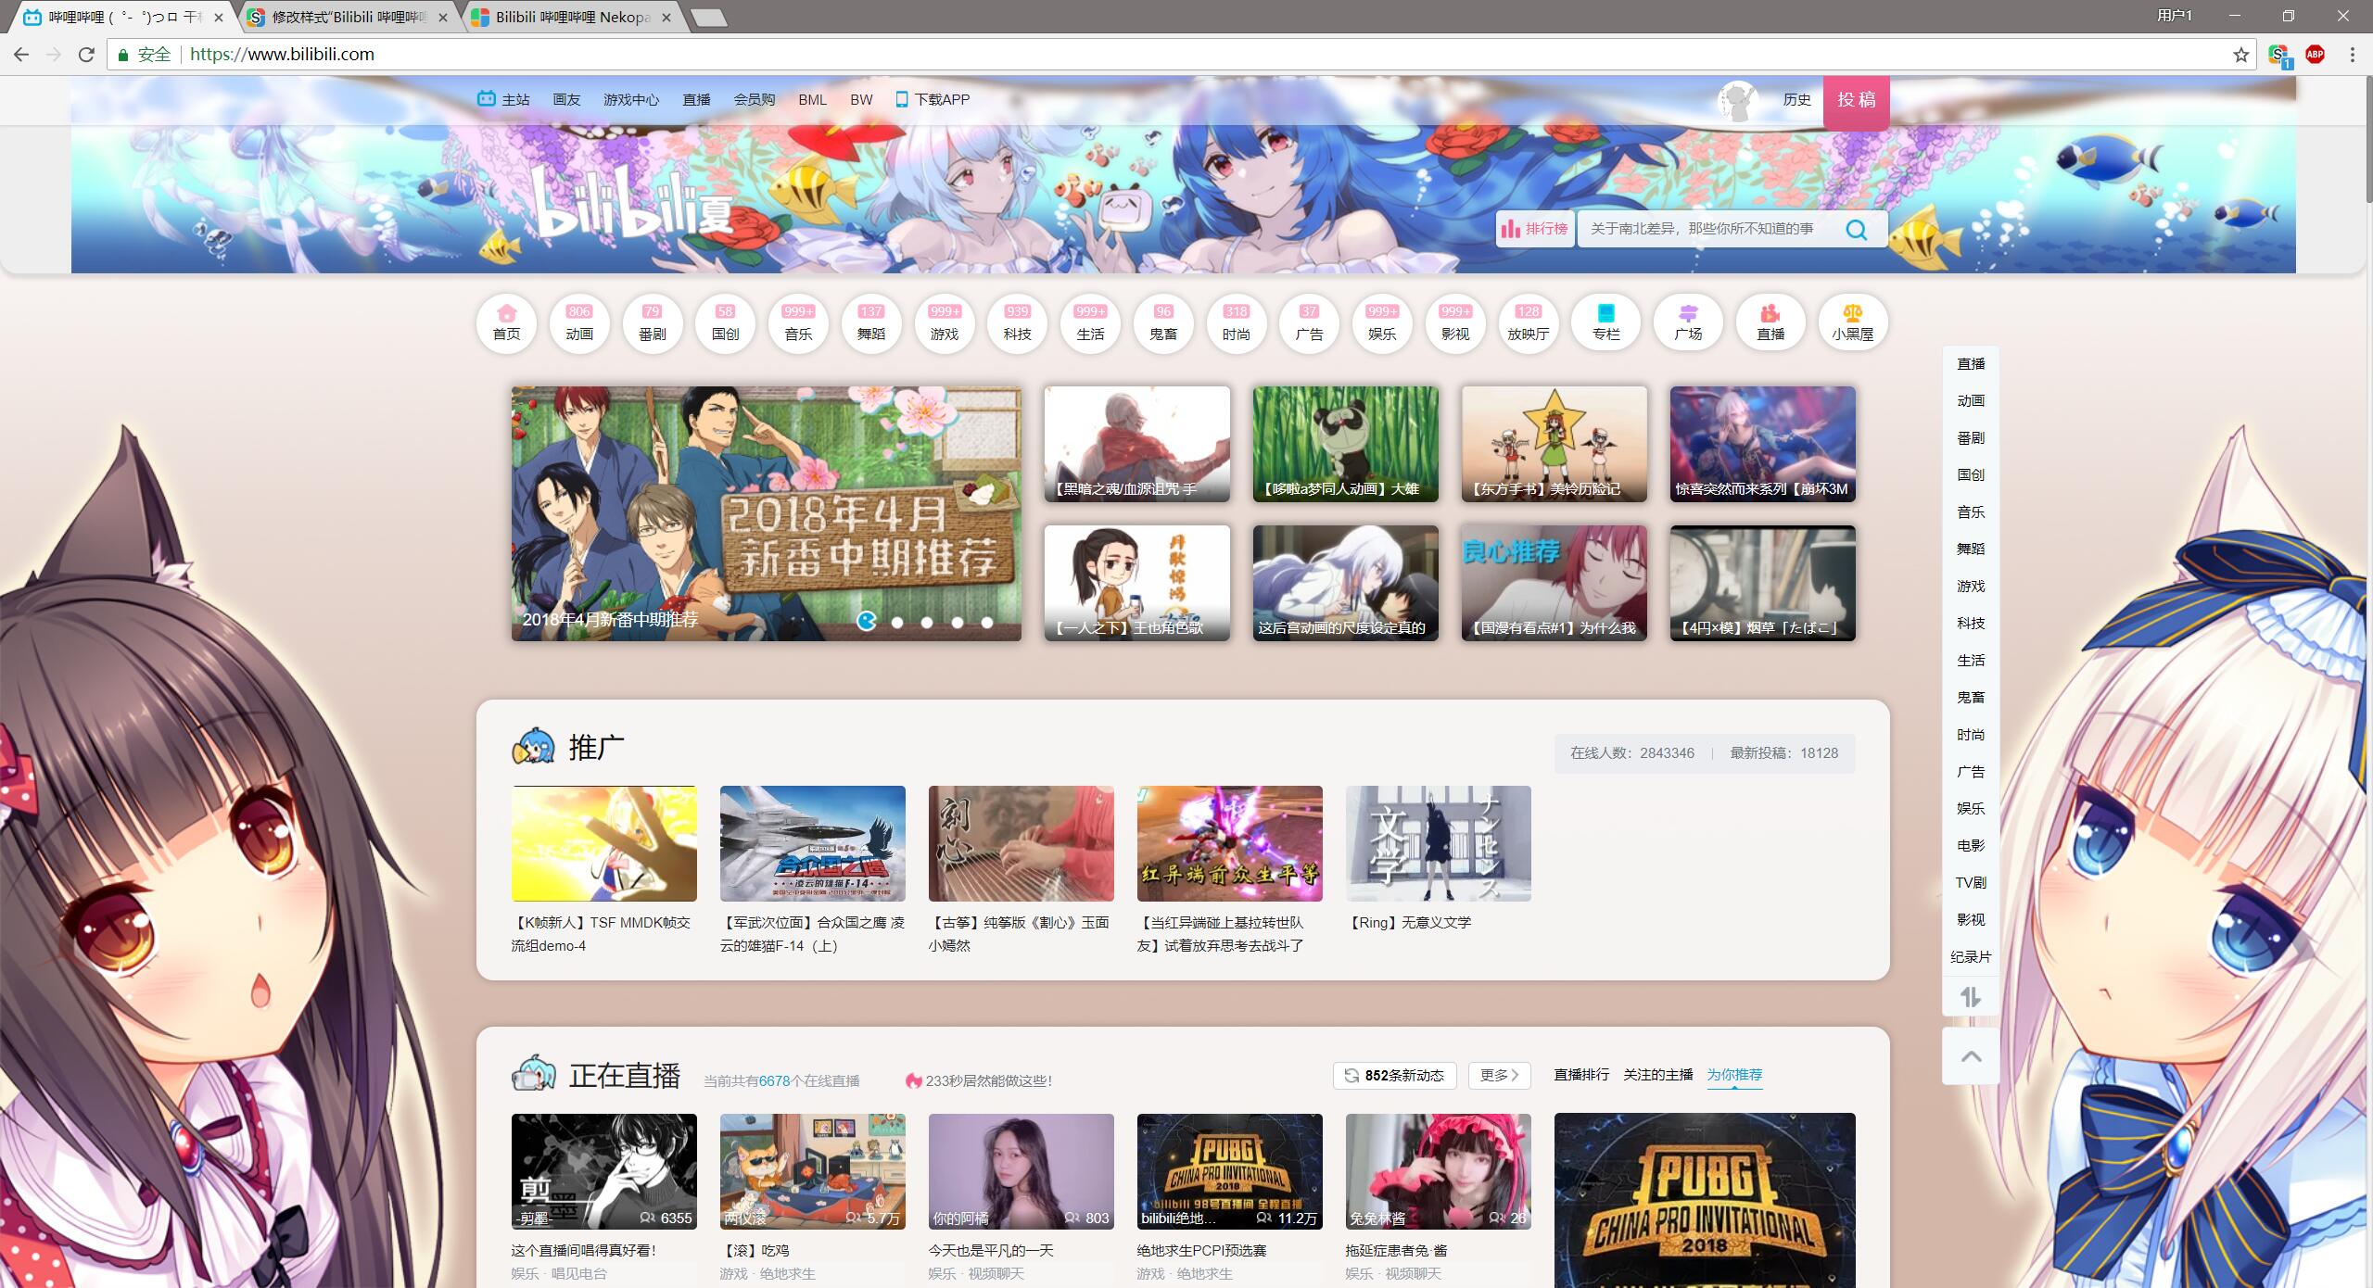The height and width of the screenshot is (1288, 2373).
Task: Open the 直播 live icon in circle nav
Action: [1770, 322]
